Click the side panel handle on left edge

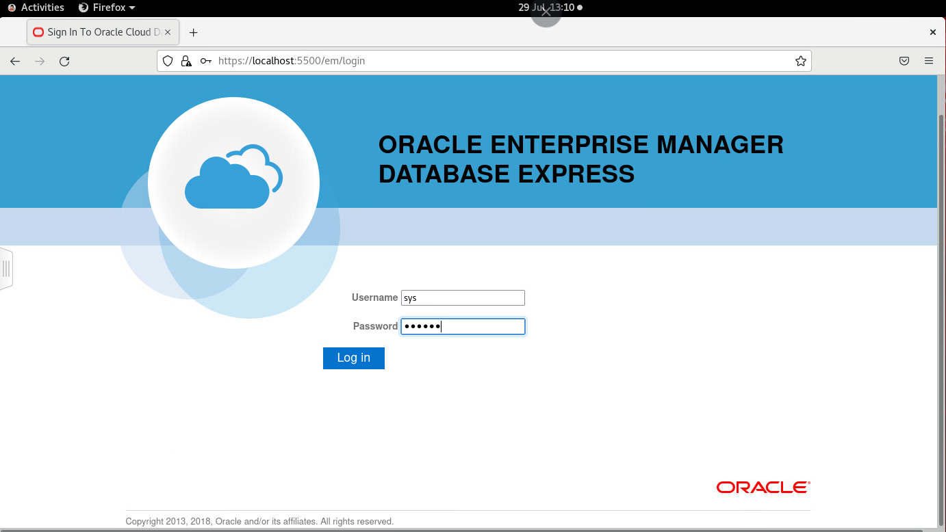click(6, 269)
